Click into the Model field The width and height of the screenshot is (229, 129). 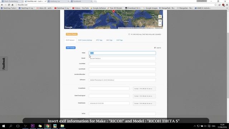122,58
